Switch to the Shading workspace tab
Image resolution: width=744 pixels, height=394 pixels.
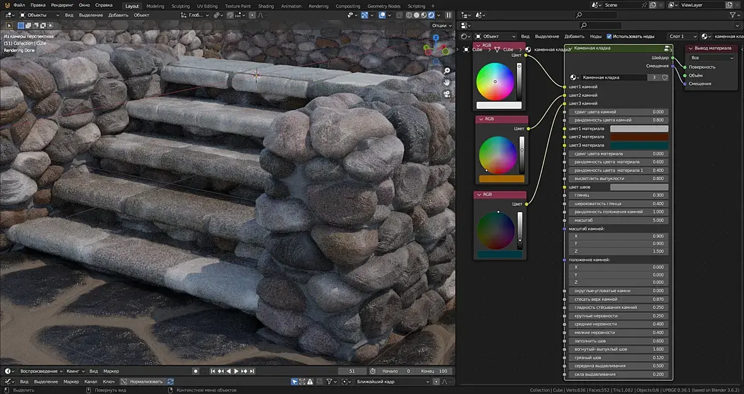click(266, 6)
